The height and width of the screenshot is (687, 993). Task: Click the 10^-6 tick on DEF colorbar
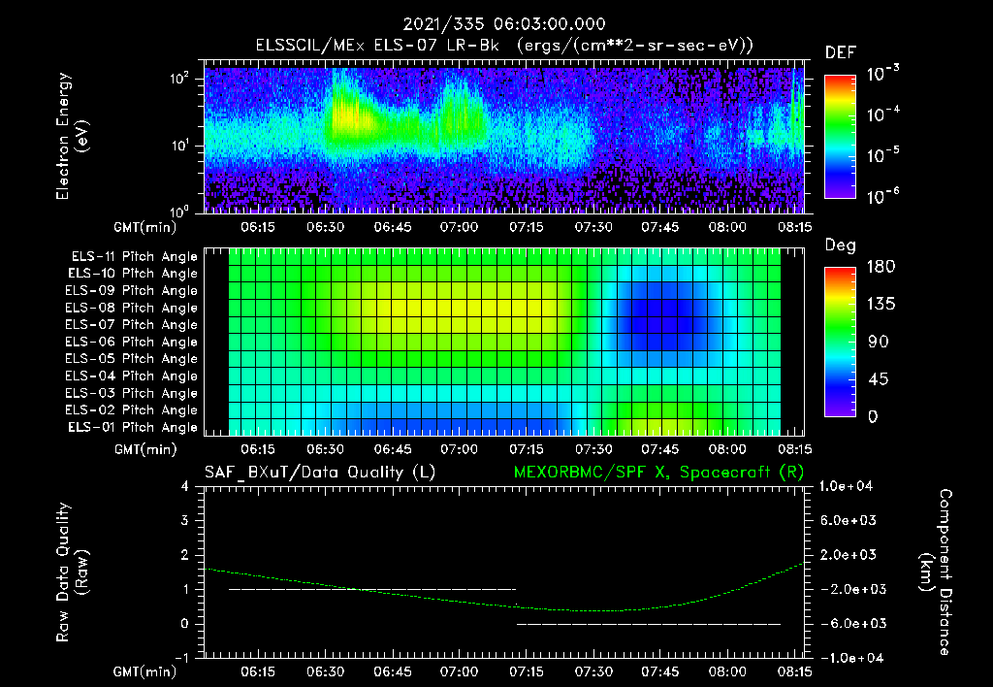[882, 196]
